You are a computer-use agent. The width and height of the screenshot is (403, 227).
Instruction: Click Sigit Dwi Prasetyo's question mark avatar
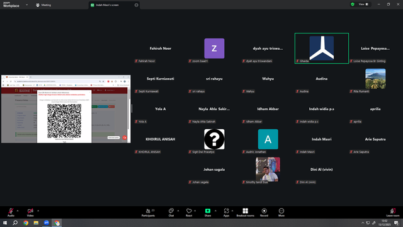coord(214,139)
